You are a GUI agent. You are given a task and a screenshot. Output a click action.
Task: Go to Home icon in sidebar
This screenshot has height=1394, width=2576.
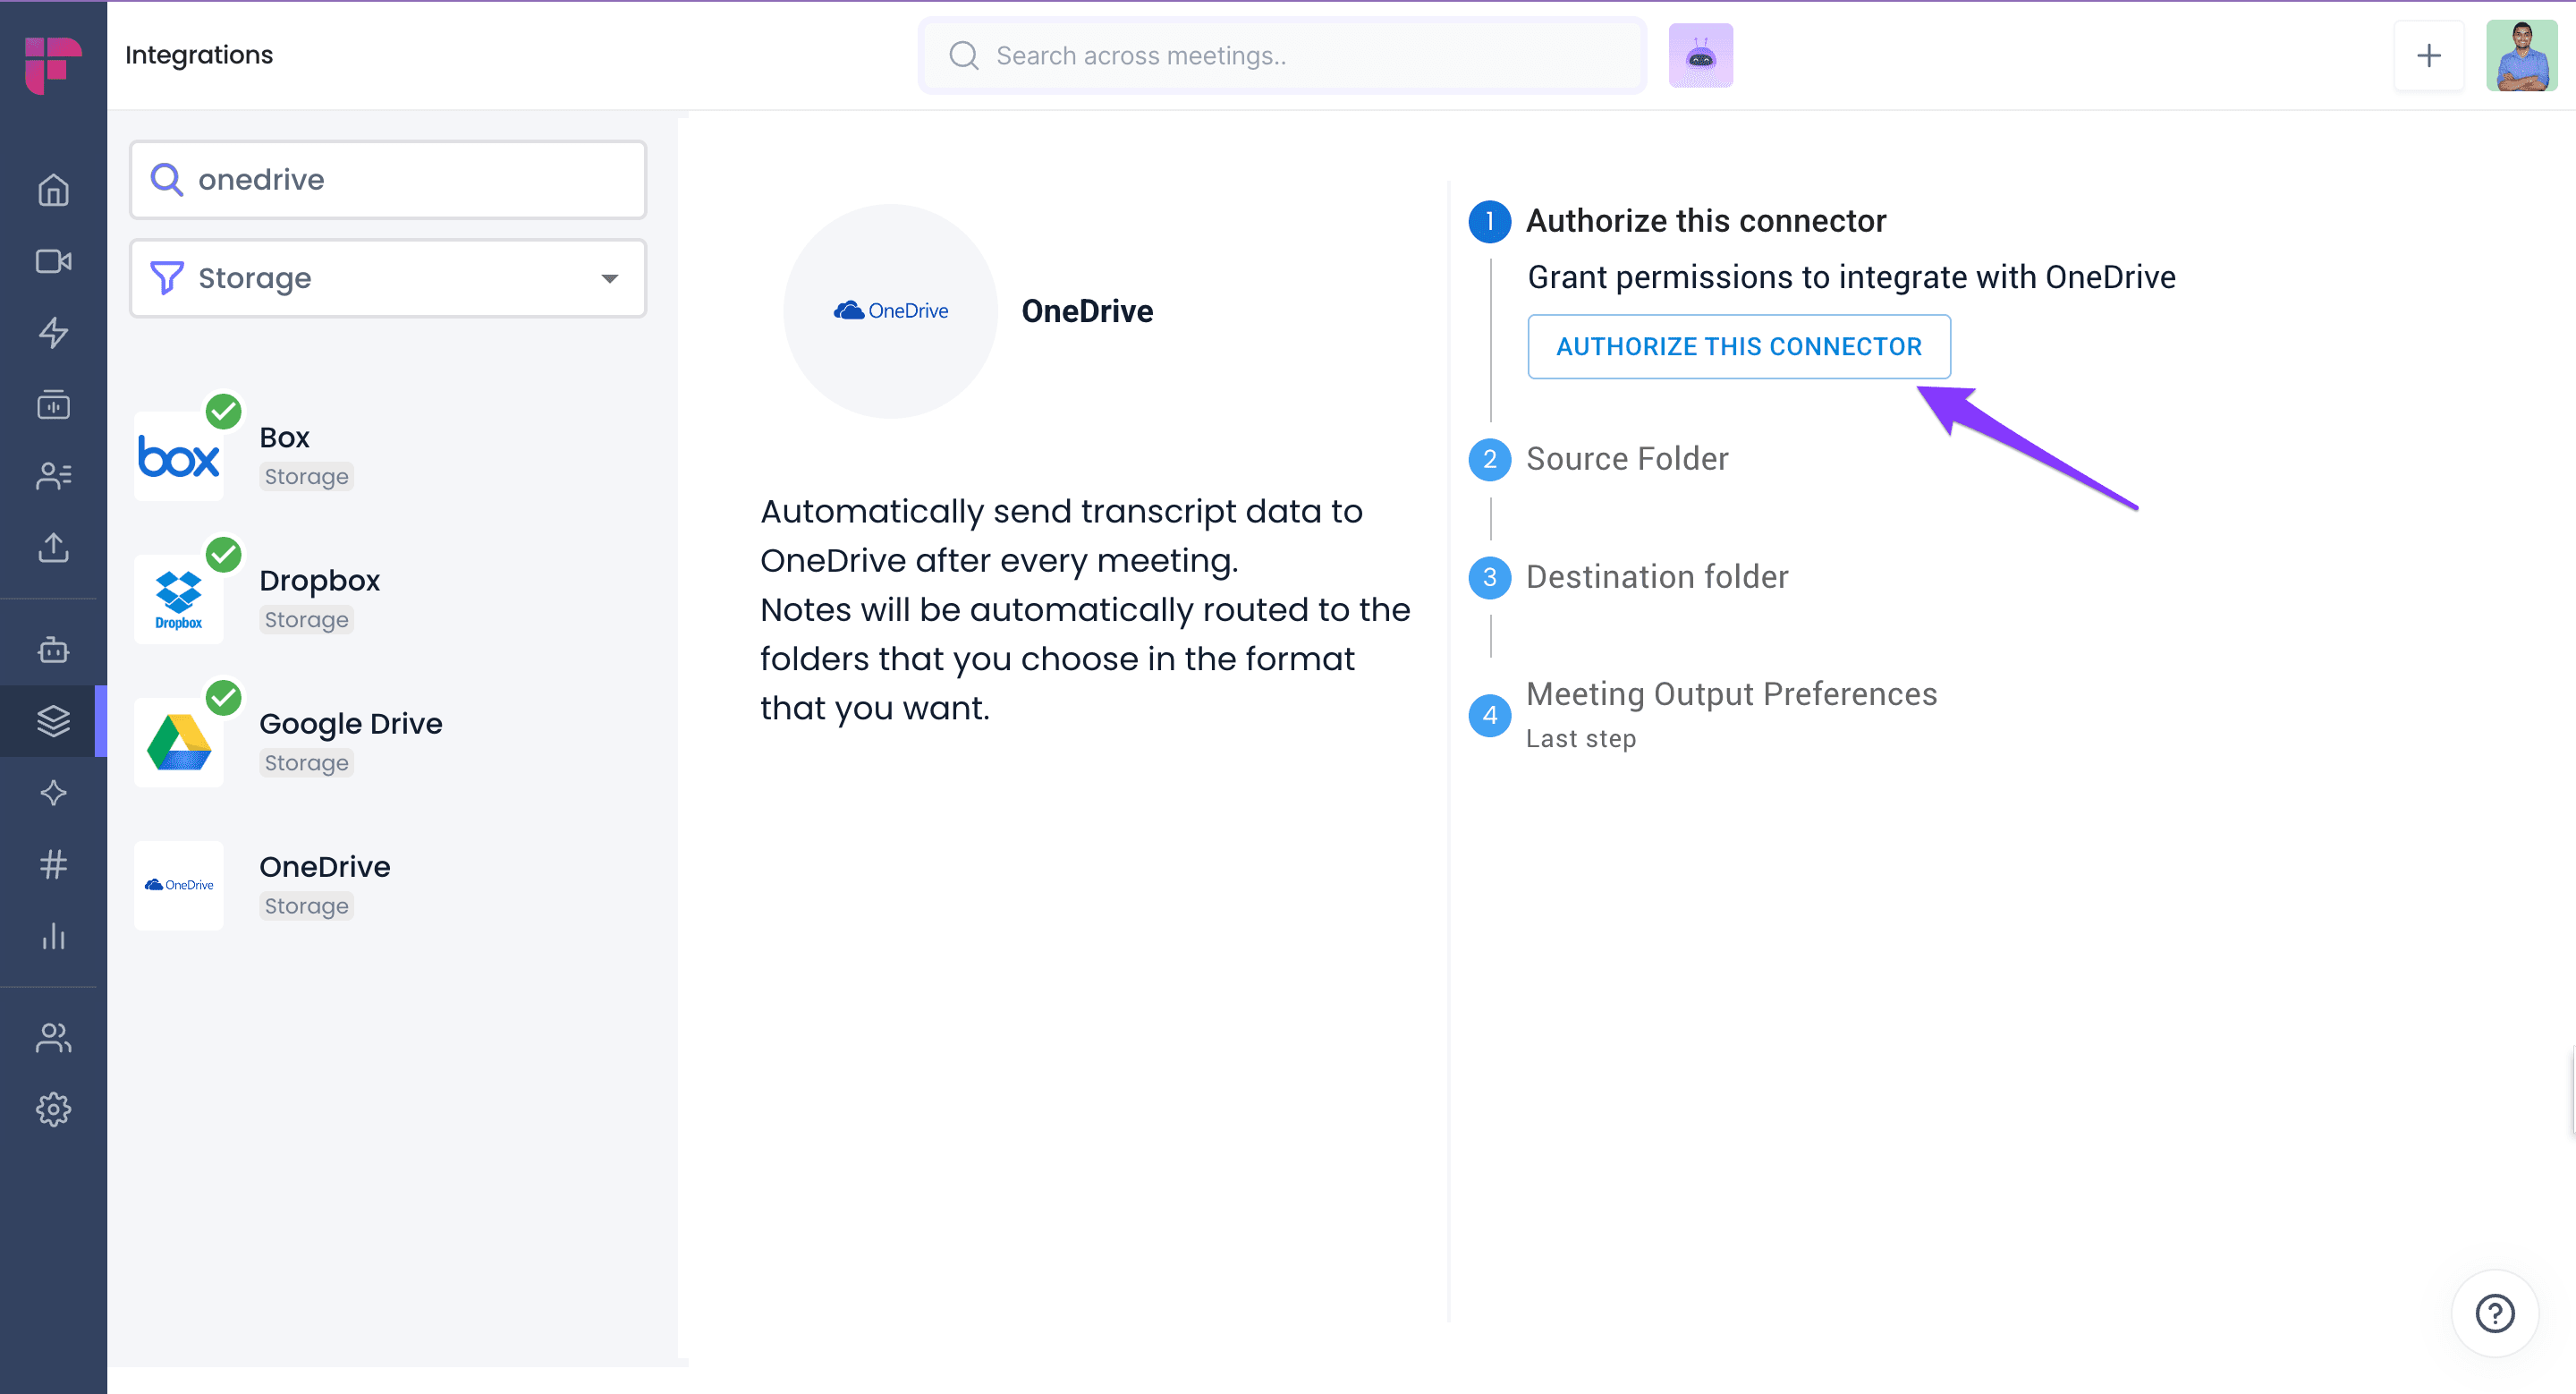point(53,190)
